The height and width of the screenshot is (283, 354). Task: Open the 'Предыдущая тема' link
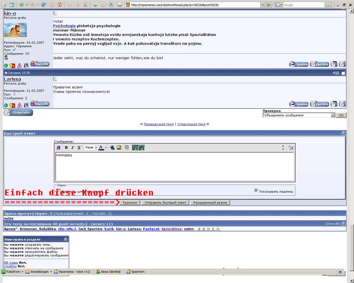point(158,124)
